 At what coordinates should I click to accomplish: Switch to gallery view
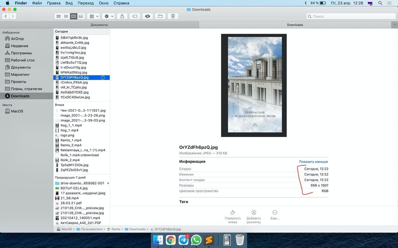pos(81,16)
